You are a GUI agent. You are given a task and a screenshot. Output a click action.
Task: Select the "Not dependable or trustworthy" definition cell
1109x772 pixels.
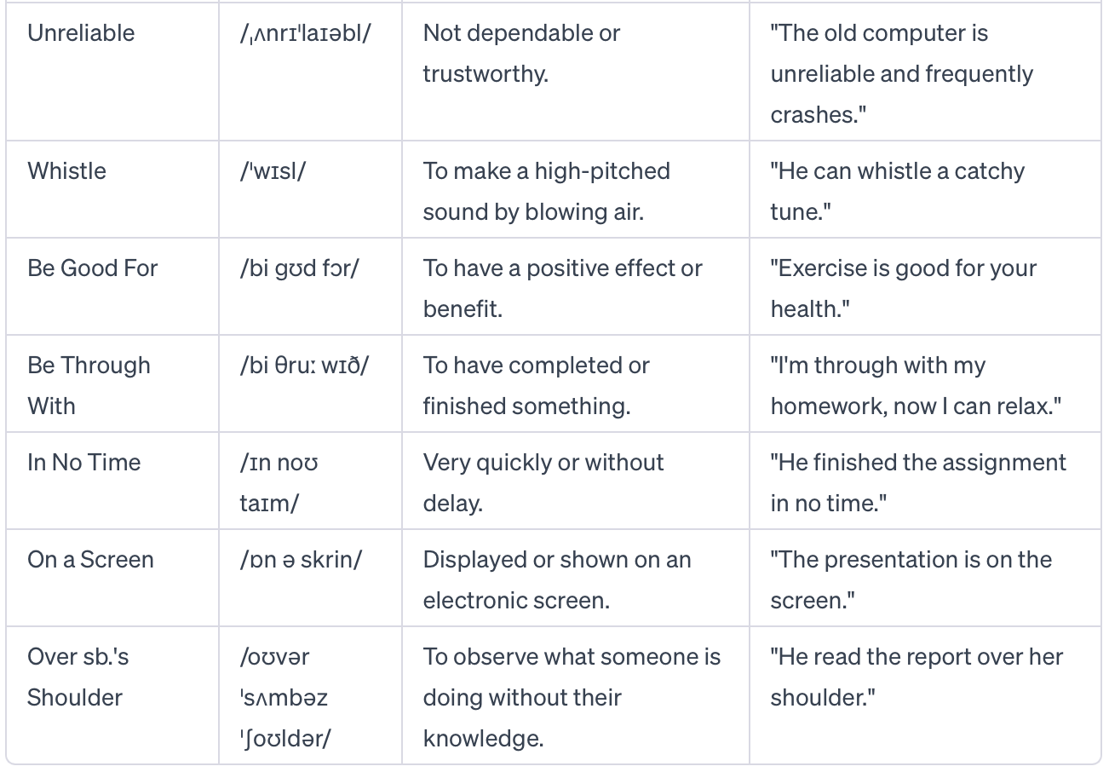pos(521,53)
